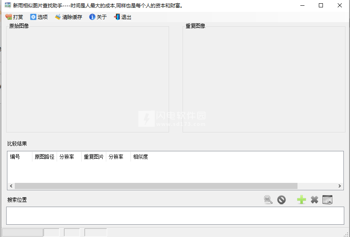Maximize the application window
This screenshot has height=237, width=350.
tap(321, 5)
